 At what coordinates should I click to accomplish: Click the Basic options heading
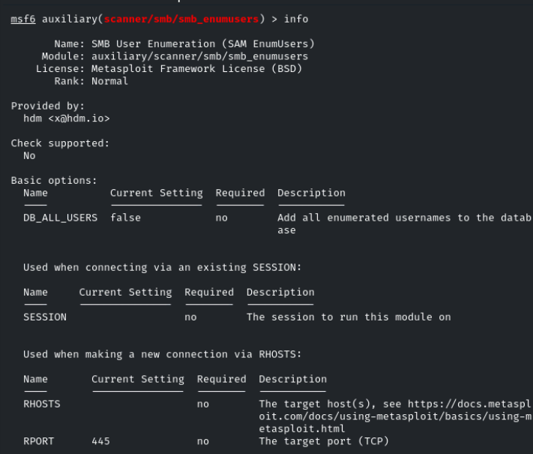(54, 180)
